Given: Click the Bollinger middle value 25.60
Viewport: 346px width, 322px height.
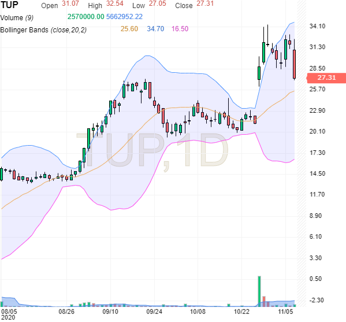Looking at the screenshot, I should point(129,29).
